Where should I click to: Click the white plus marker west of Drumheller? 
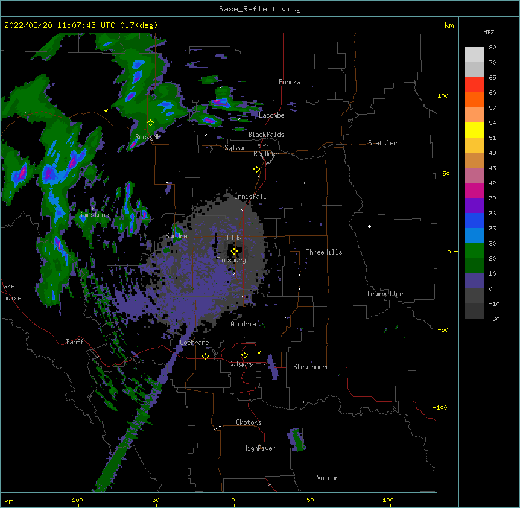point(369,226)
